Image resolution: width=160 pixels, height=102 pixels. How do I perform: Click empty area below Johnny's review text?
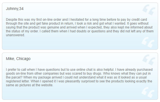point(71,43)
